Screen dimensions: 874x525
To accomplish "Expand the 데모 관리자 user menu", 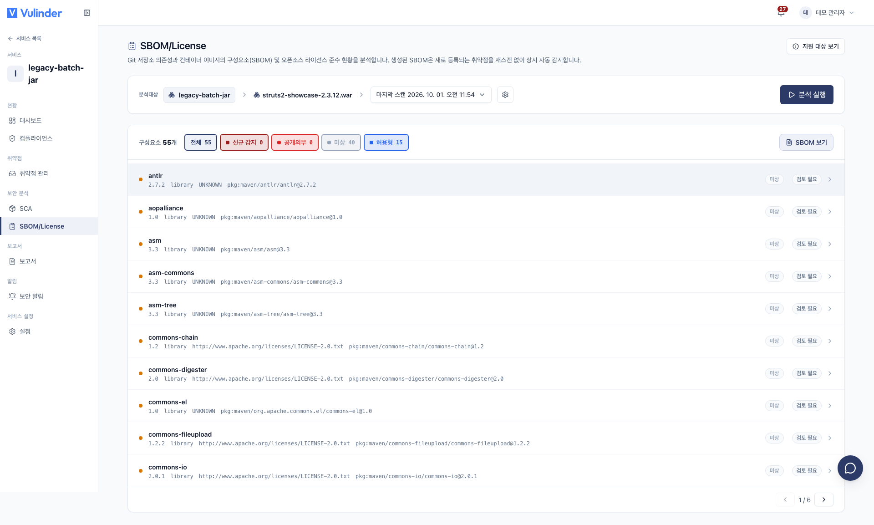I will tap(827, 13).
